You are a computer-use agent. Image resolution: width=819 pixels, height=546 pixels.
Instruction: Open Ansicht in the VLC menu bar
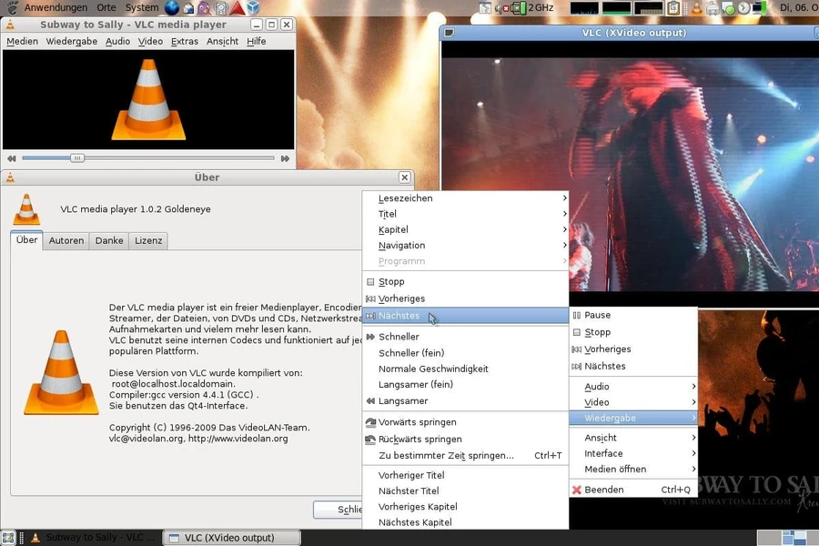point(222,41)
